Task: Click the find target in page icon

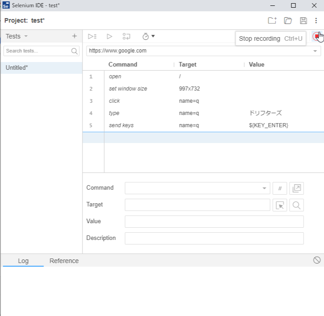Action: (296, 205)
